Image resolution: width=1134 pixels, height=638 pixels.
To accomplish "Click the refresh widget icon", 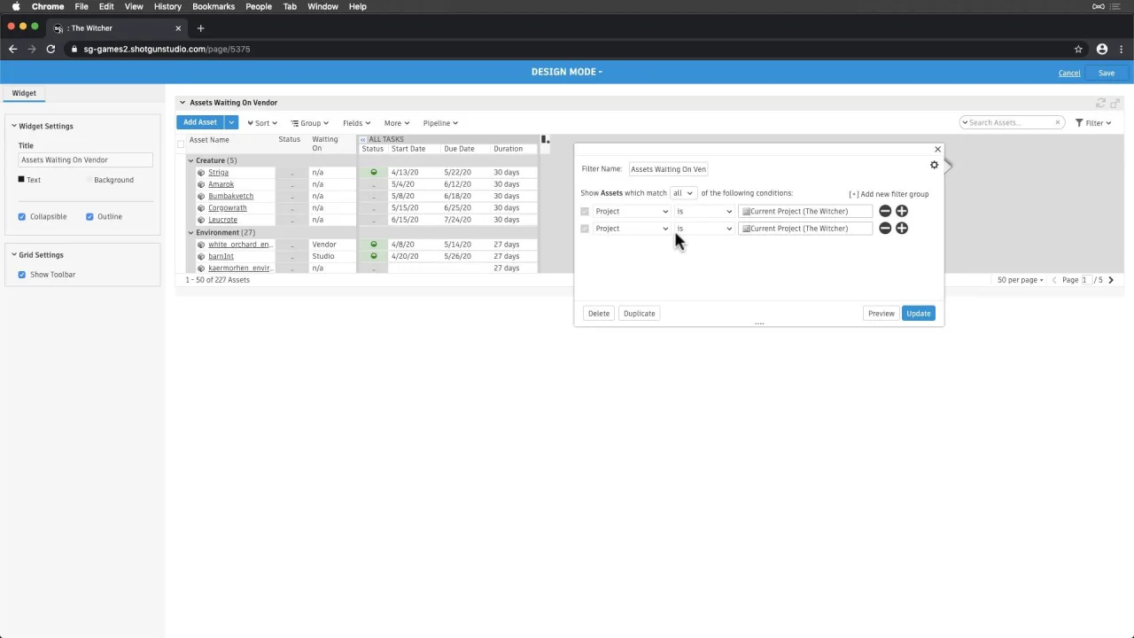I will point(1101,103).
